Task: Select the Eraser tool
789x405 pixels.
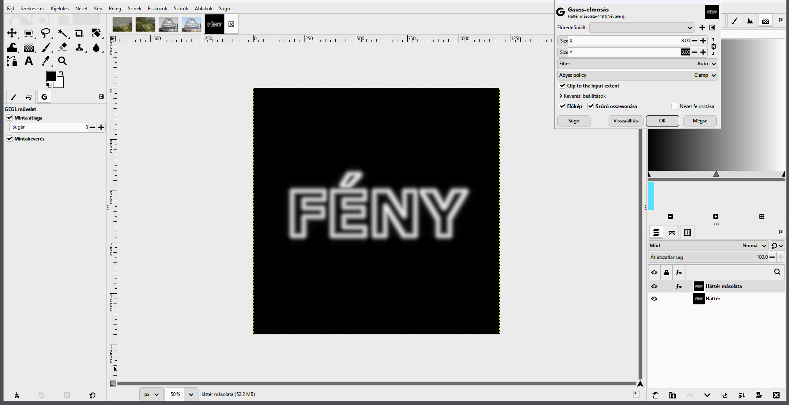Action: pyautogui.click(x=62, y=47)
